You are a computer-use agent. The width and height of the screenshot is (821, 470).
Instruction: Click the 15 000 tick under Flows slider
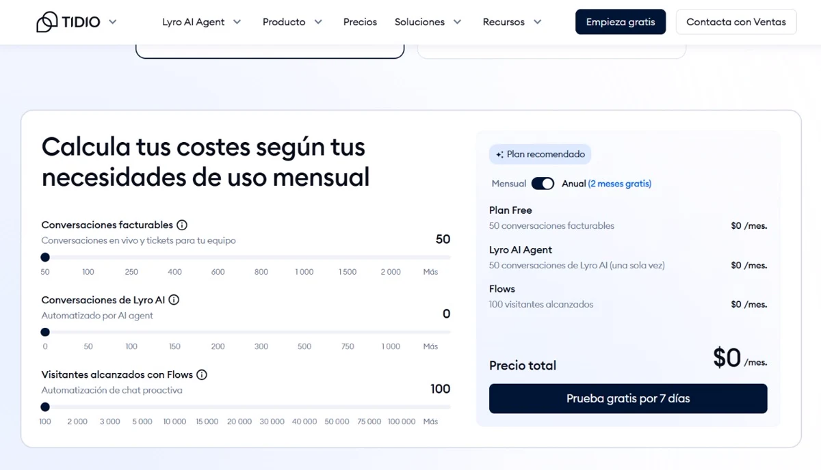(207, 421)
